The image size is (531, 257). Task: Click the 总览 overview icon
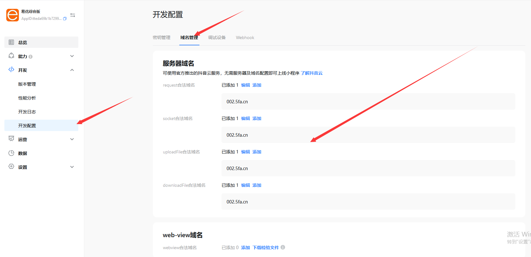[11, 42]
